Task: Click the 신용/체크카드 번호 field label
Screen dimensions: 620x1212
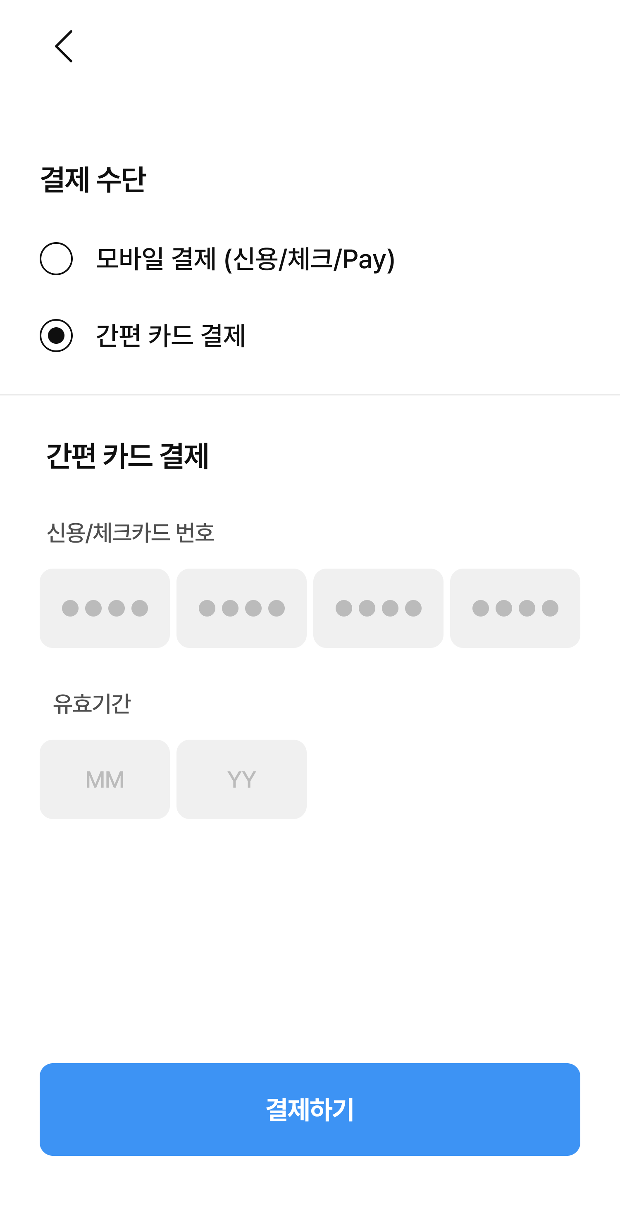Action: 130,533
